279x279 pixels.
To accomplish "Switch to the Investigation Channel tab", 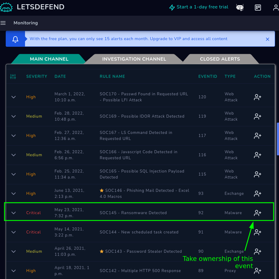I will coord(134,59).
